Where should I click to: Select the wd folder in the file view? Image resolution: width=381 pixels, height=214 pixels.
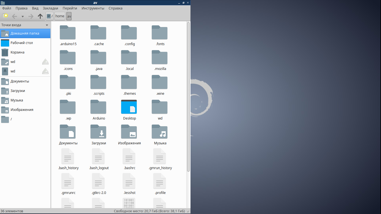click(160, 107)
